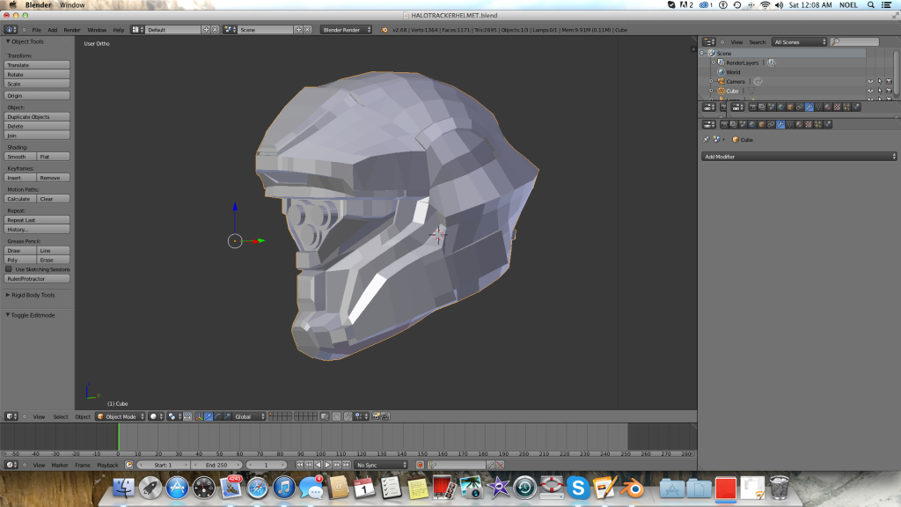The width and height of the screenshot is (901, 507).
Task: Open the Render Layers tab in lower properties header
Action: tap(734, 124)
